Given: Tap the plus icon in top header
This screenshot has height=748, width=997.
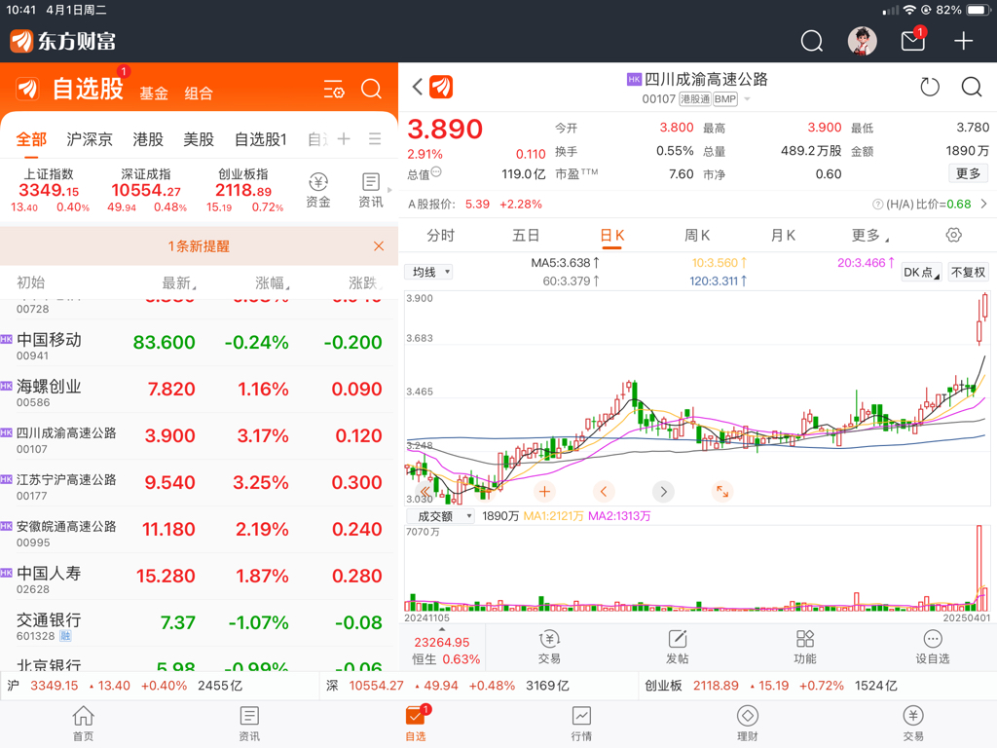Looking at the screenshot, I should tap(963, 41).
